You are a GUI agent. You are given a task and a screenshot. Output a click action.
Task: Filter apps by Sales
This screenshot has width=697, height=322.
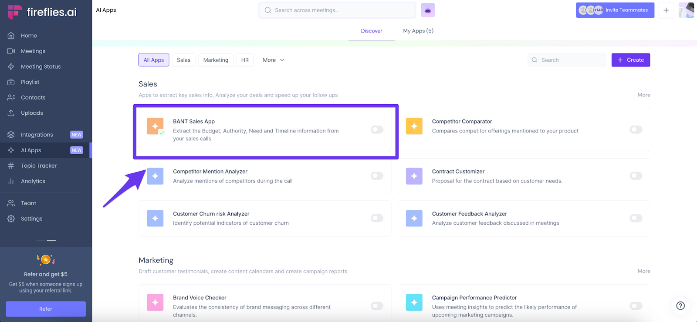point(183,60)
